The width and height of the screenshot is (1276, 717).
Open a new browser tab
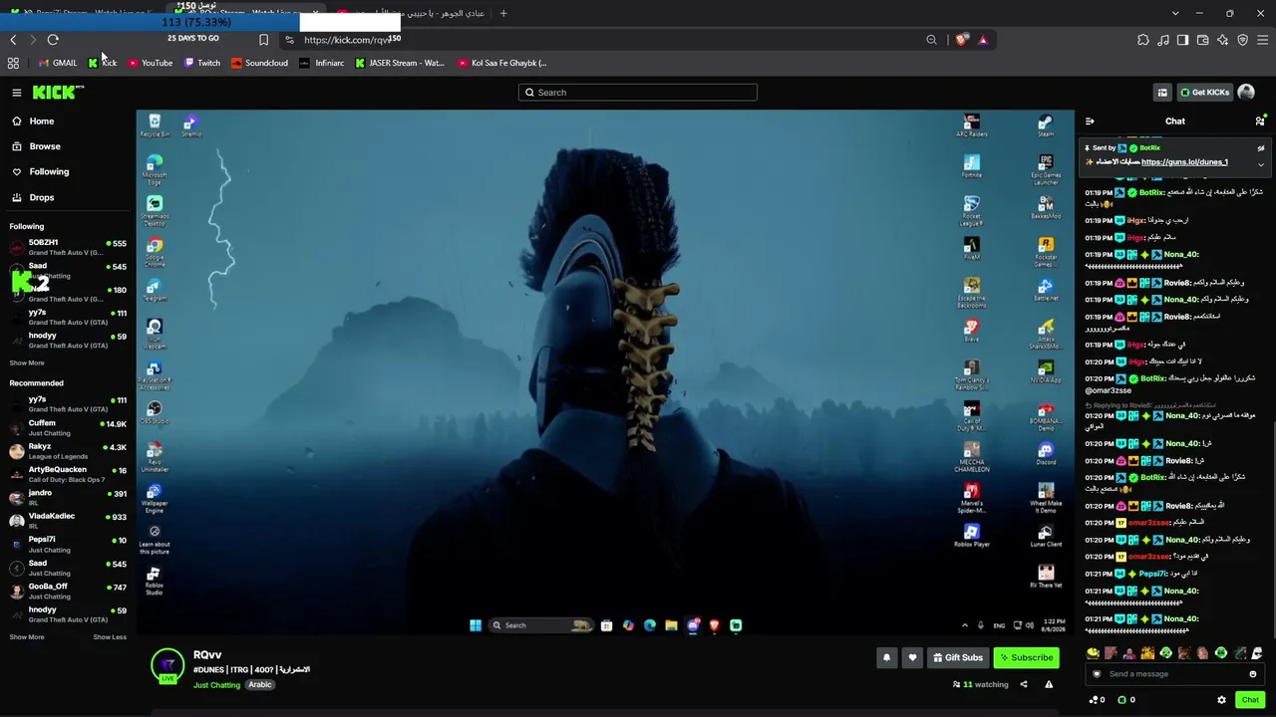(503, 13)
